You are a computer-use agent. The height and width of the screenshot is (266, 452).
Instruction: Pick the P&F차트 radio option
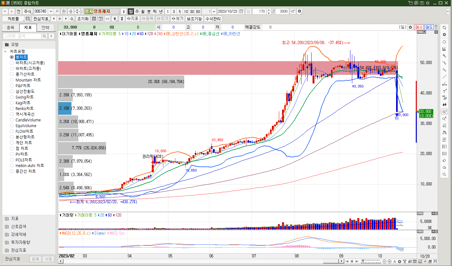pyautogui.click(x=12, y=86)
